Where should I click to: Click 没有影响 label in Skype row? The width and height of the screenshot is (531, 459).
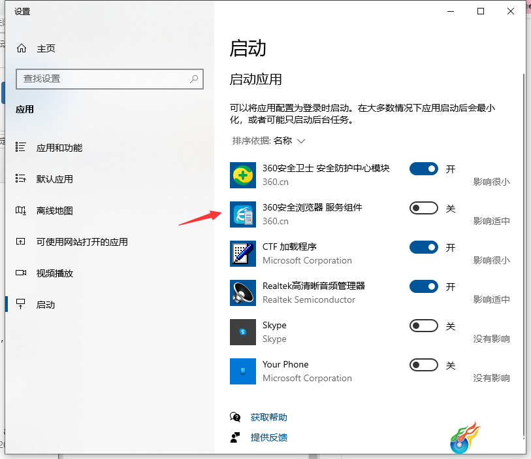coord(491,339)
